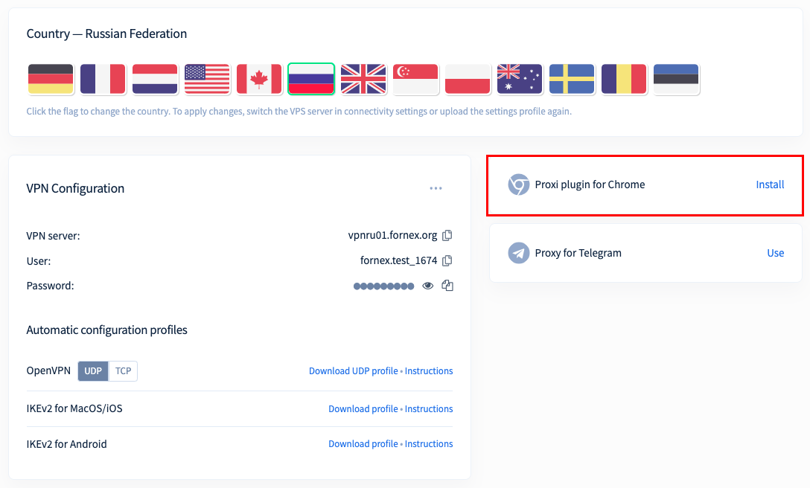Open IKEv2 MacOS/iOS Instructions
The width and height of the screenshot is (810, 488).
pos(429,408)
